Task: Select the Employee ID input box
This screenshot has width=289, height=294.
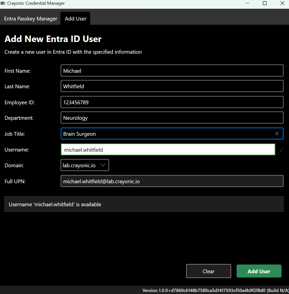Action: point(172,102)
